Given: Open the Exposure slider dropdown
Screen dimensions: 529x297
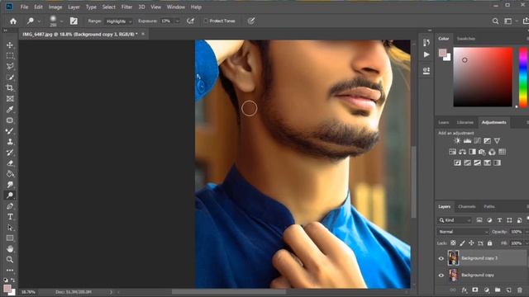Looking at the screenshot, I should [x=178, y=21].
